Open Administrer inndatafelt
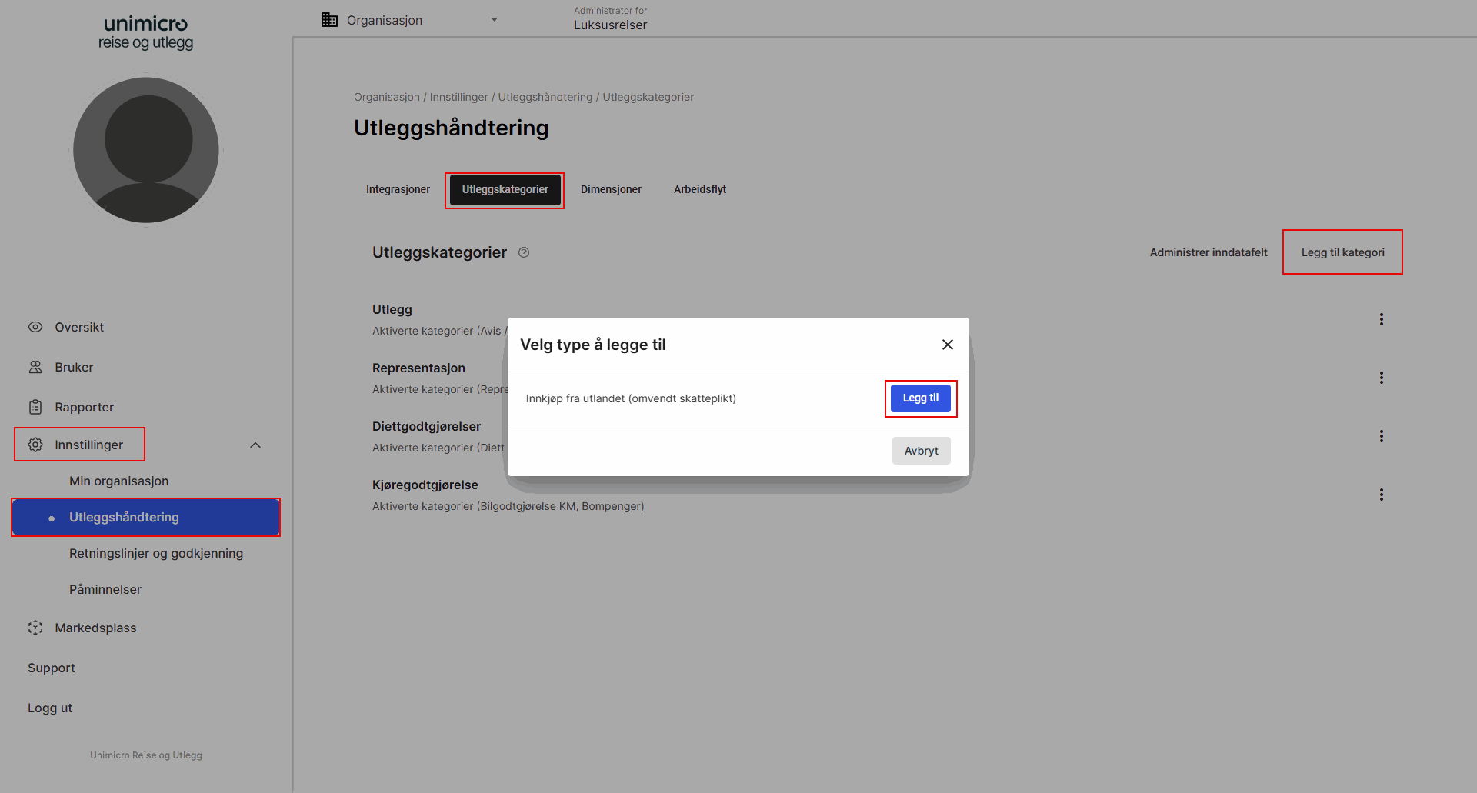Screen dimensions: 1477x793 [1208, 252]
